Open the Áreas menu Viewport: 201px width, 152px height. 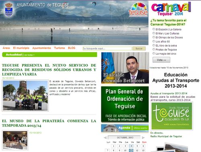pyautogui.click(x=6, y=48)
